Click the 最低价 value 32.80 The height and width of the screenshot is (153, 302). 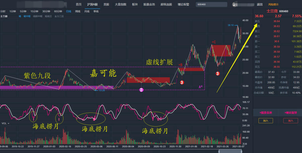(271, 77)
